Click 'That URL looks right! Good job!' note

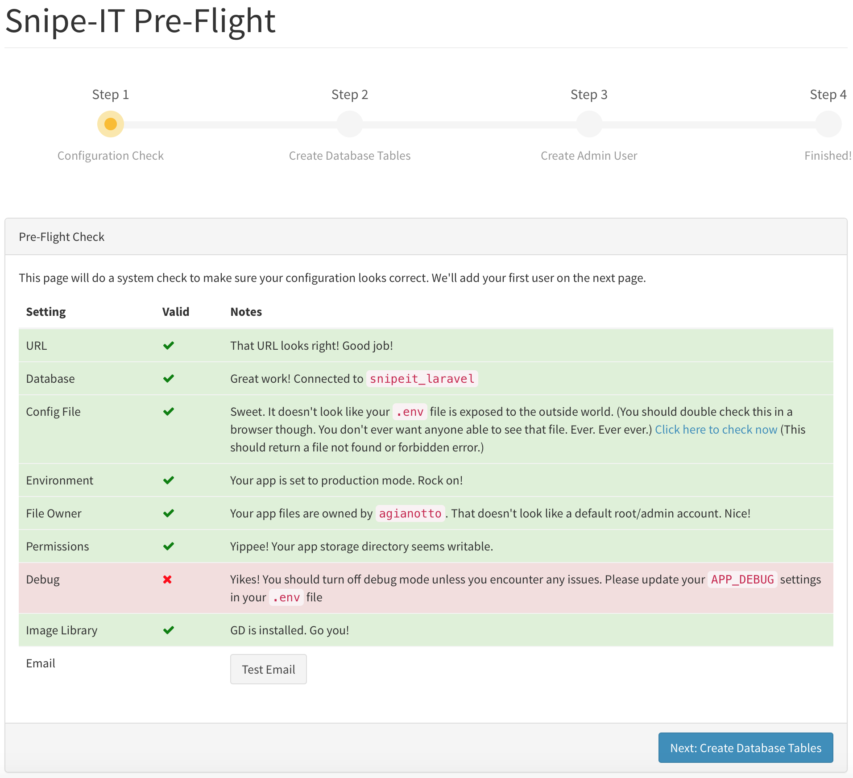point(311,346)
